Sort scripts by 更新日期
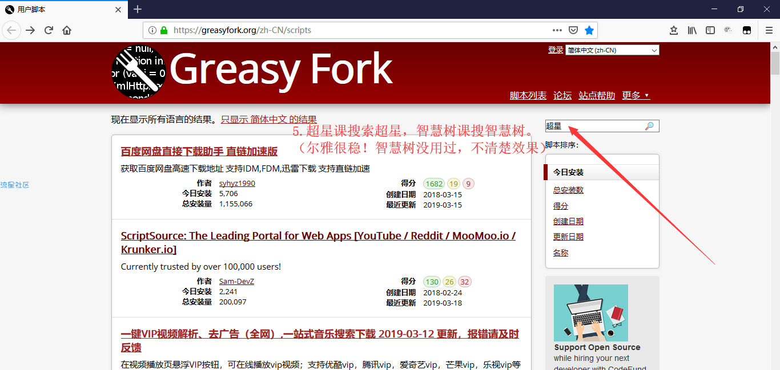The height and width of the screenshot is (370, 780). click(568, 237)
